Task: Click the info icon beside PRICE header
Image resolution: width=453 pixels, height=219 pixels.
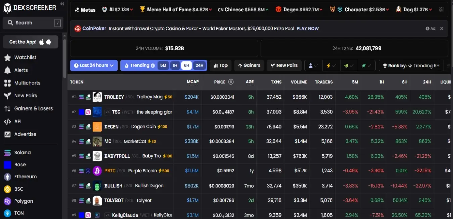Action: point(231,82)
